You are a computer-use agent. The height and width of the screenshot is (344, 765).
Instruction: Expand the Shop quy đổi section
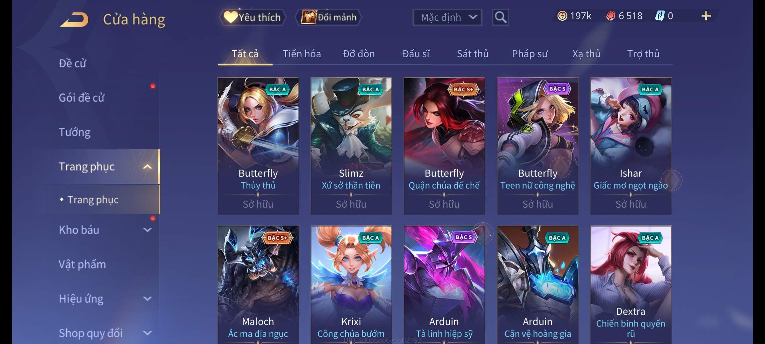(x=147, y=333)
